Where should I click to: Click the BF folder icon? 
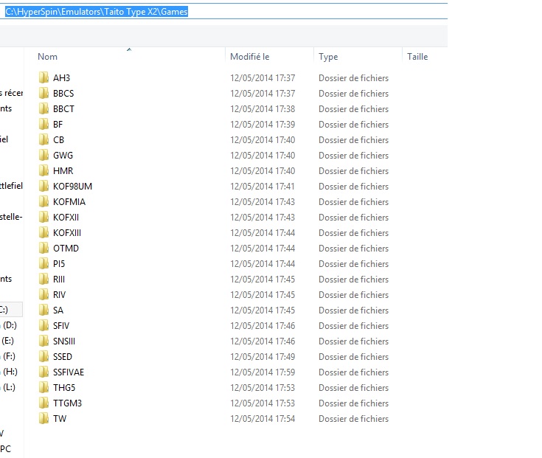(44, 124)
